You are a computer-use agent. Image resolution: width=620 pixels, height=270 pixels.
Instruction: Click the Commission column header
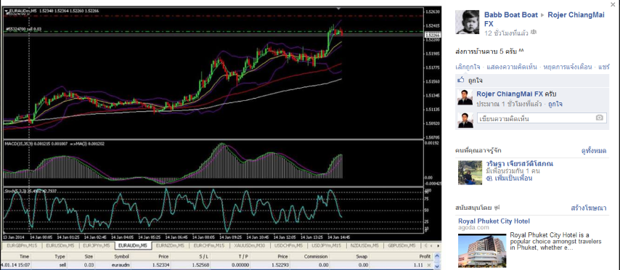pyautogui.click(x=316, y=256)
